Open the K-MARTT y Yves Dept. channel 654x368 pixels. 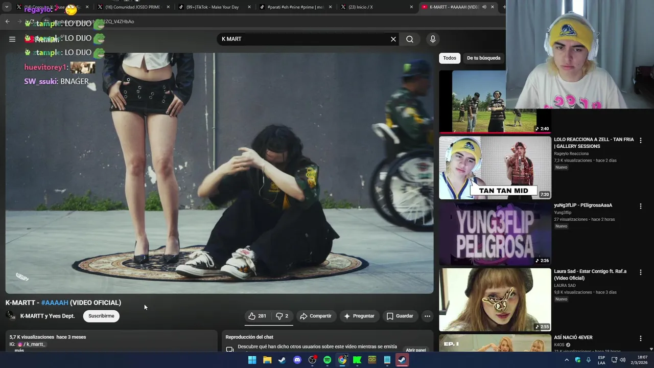[x=48, y=316]
